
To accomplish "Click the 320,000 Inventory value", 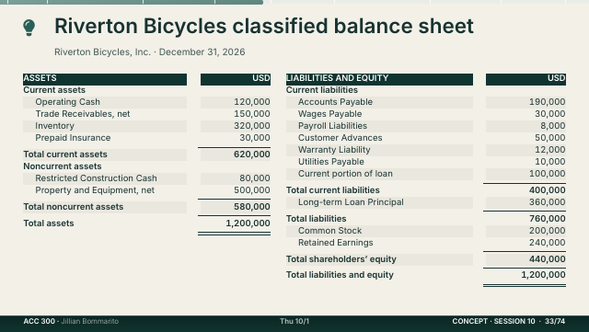I will pyautogui.click(x=252, y=126).
